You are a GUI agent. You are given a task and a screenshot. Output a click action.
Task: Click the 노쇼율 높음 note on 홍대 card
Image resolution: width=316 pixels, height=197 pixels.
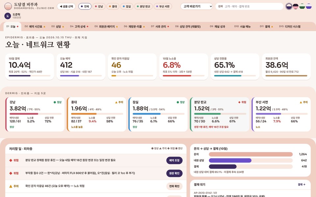pyautogui.click(x=77, y=127)
